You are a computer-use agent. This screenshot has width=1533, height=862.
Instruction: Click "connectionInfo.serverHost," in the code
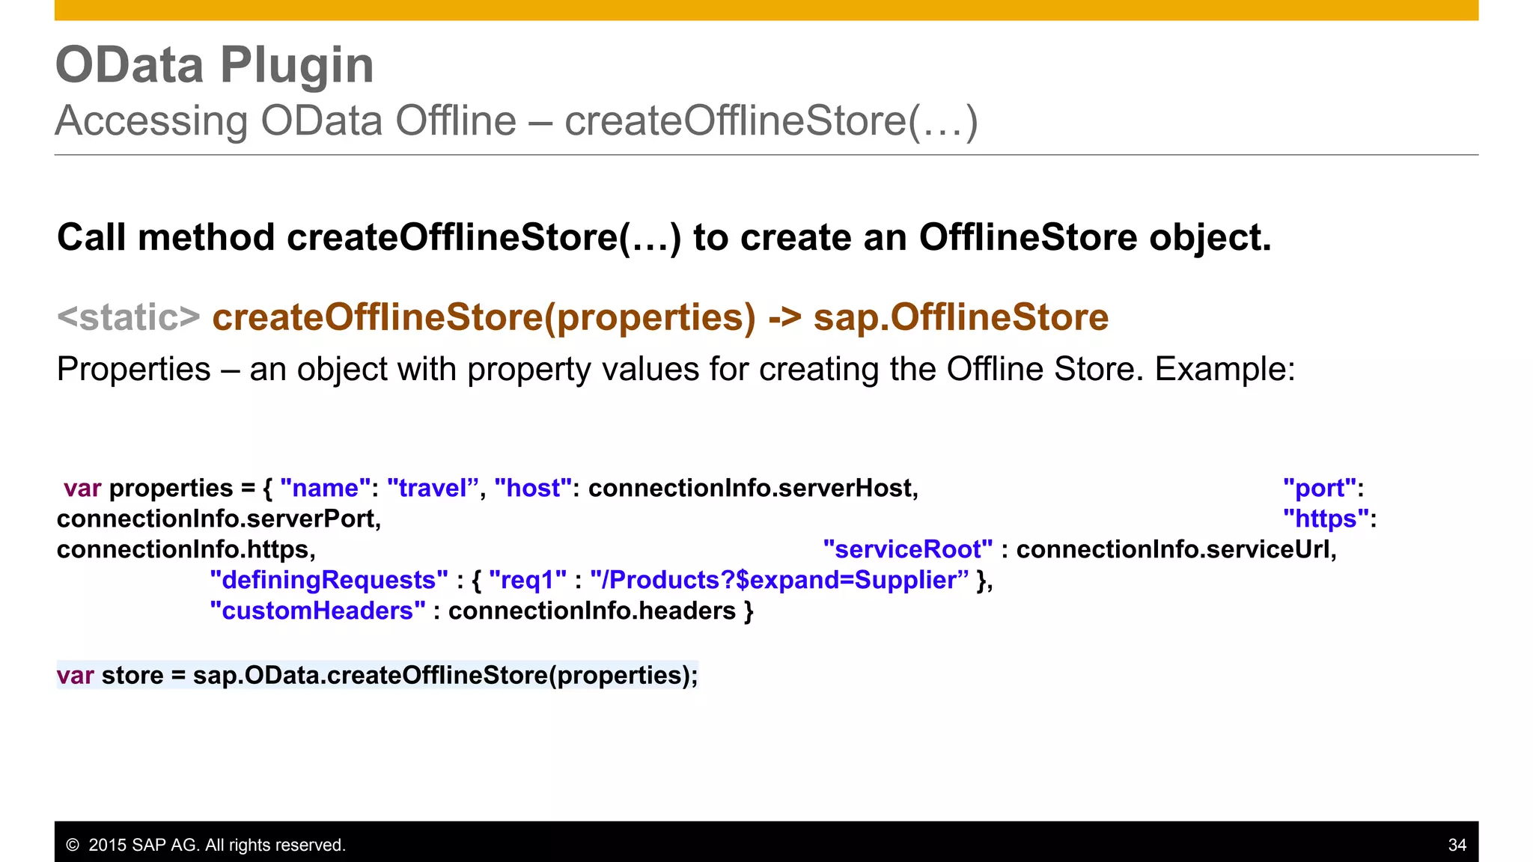[x=753, y=488]
